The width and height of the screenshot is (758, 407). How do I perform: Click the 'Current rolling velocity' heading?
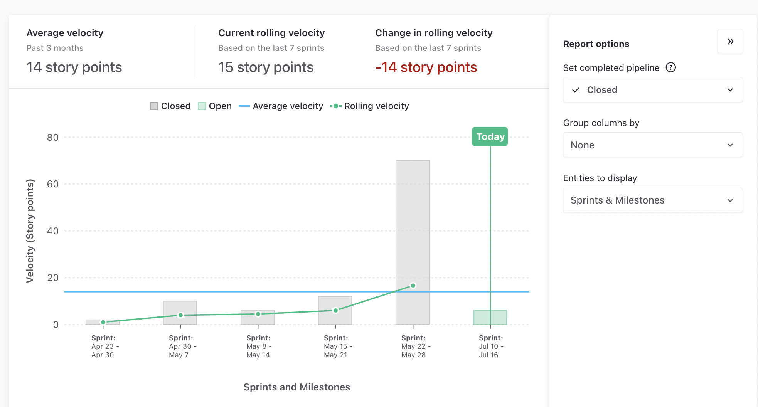[x=271, y=33]
